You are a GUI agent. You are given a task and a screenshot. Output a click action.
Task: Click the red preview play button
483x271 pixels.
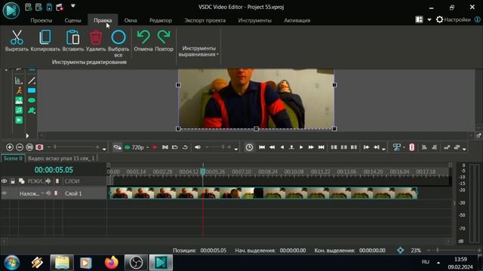(x=155, y=148)
